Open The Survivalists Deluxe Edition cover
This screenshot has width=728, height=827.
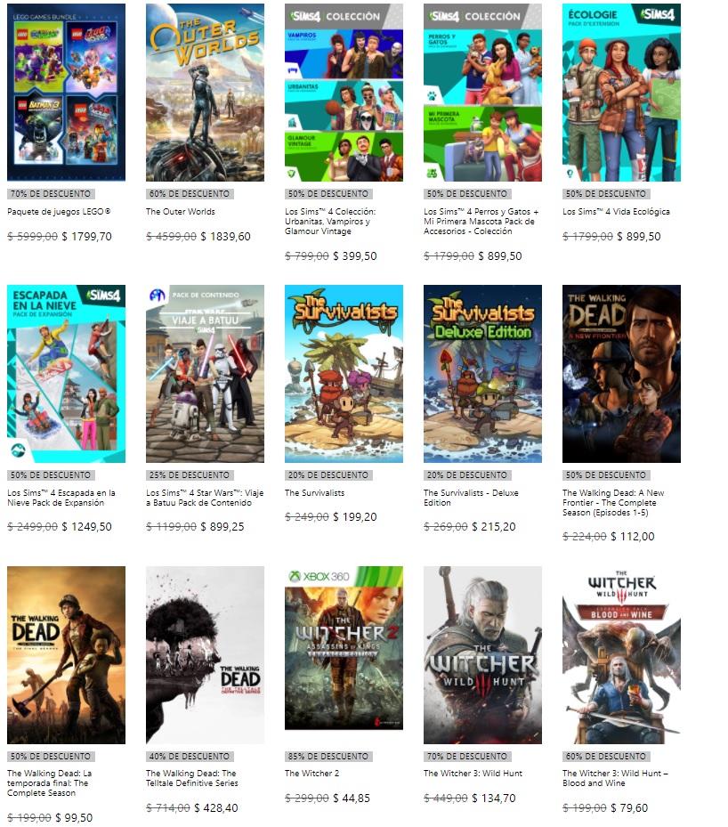[x=482, y=373]
